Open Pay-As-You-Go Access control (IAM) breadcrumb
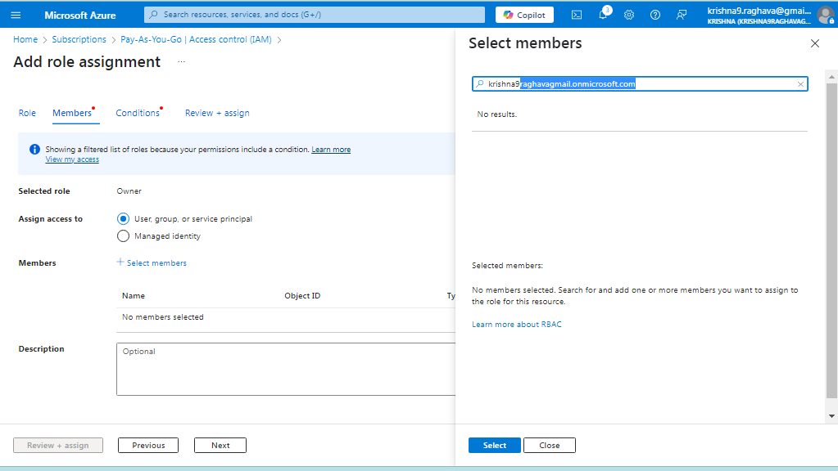 point(196,39)
